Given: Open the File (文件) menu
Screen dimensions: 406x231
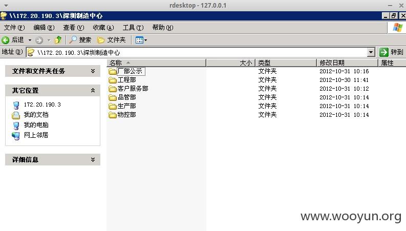Looking at the screenshot, I should [x=14, y=28].
